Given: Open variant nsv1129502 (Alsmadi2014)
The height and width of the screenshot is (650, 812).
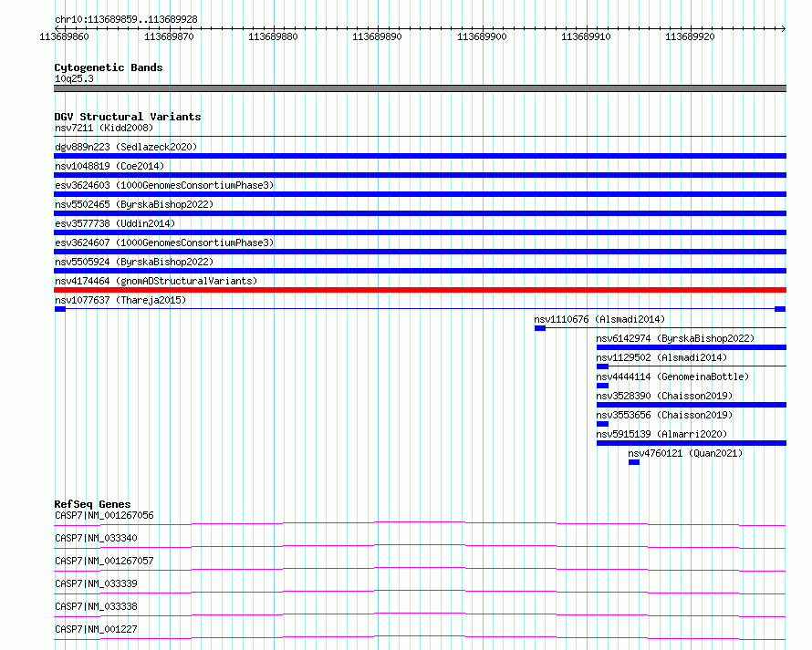Looking at the screenshot, I should click(x=661, y=357).
